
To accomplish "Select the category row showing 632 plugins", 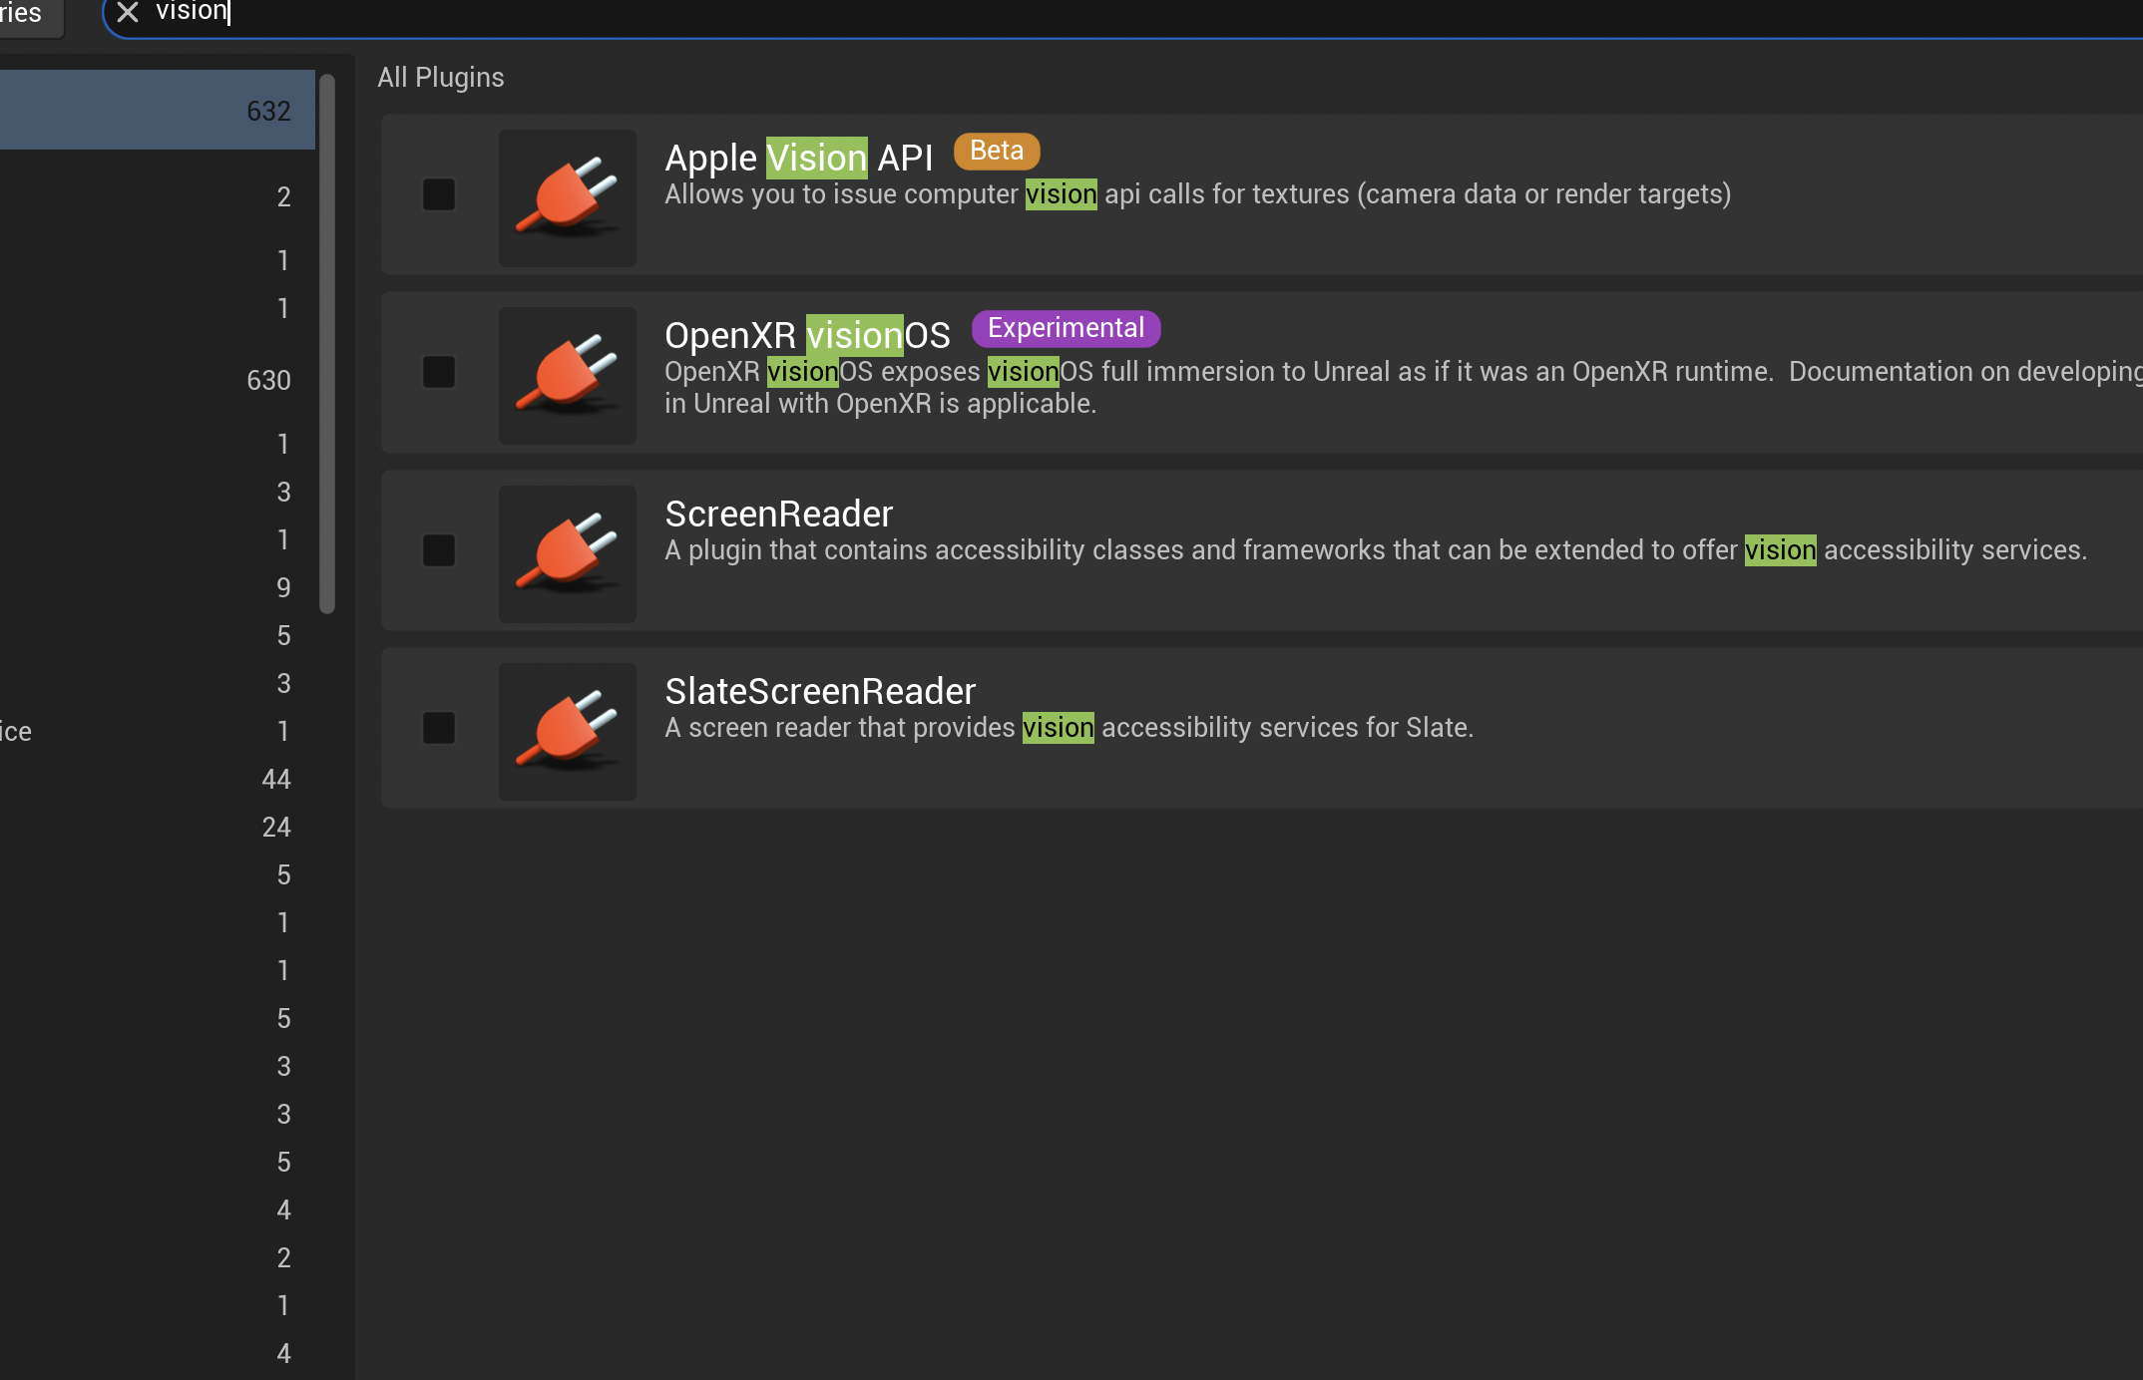I will tap(158, 110).
